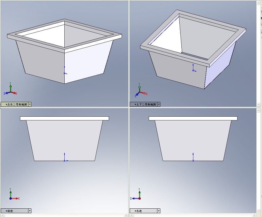
Task: Click scroll-down arrow of *上下二等角轴测 viewport
Action: point(258,105)
